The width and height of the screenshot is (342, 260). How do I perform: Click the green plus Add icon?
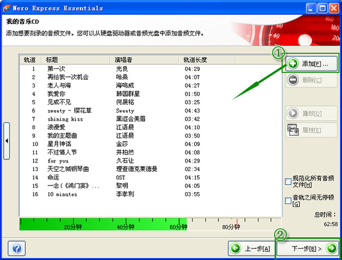click(x=293, y=64)
